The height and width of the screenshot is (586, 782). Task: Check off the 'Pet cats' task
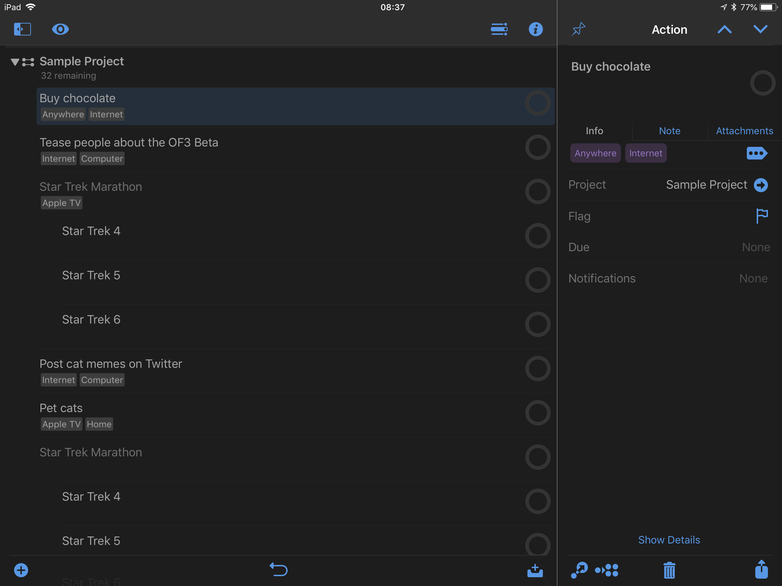pyautogui.click(x=537, y=413)
